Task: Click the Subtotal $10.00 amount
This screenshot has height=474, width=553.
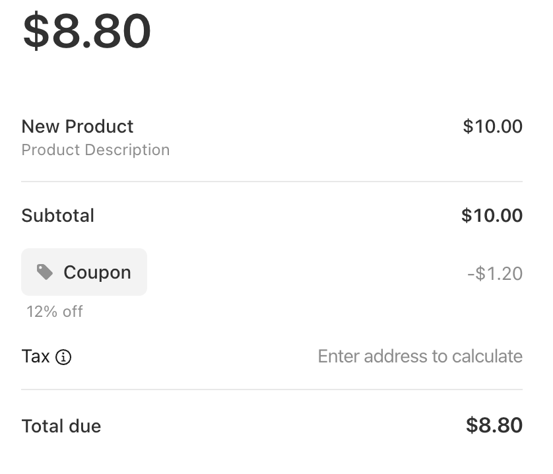Action: [492, 215]
